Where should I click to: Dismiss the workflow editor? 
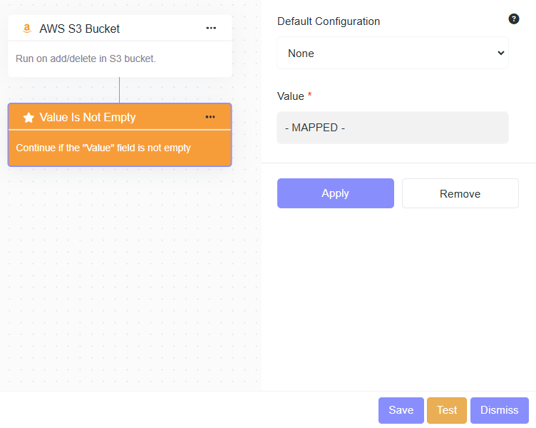(499, 410)
